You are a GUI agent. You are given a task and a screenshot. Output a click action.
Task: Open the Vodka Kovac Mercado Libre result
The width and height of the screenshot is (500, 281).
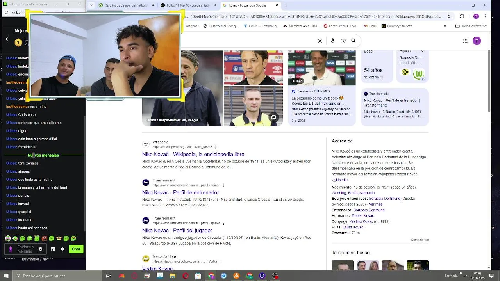click(157, 269)
